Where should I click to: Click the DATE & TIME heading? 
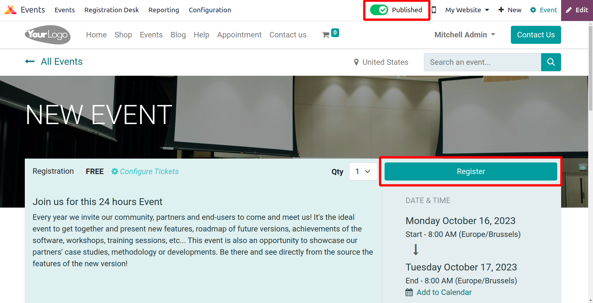pyautogui.click(x=428, y=200)
